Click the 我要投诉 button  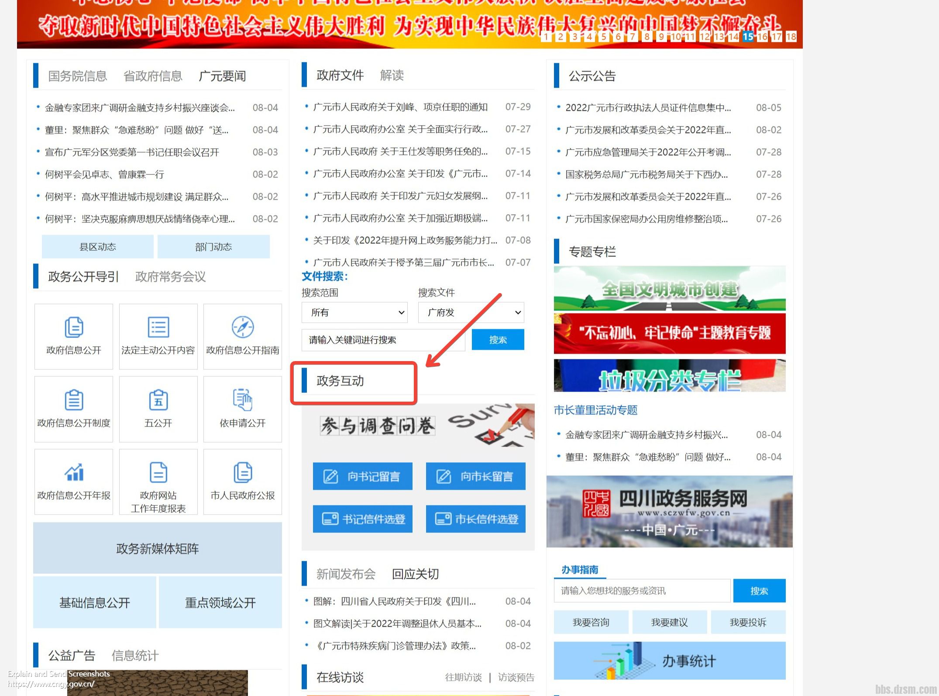click(748, 622)
